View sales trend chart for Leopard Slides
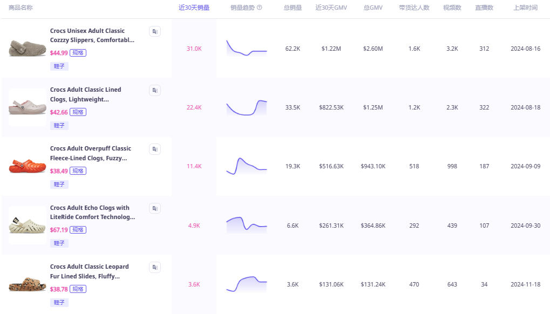The image size is (550, 314). (247, 284)
